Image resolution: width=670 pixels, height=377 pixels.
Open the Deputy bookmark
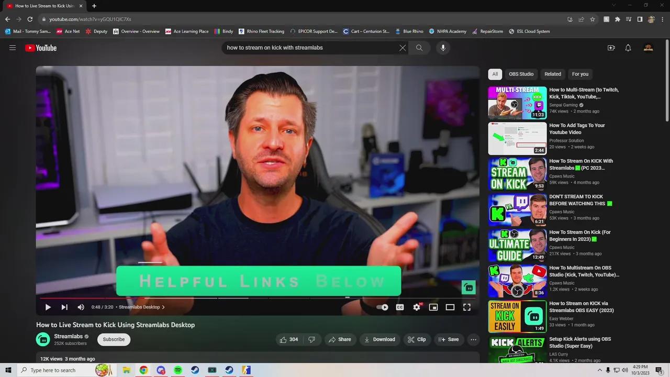[x=96, y=31]
